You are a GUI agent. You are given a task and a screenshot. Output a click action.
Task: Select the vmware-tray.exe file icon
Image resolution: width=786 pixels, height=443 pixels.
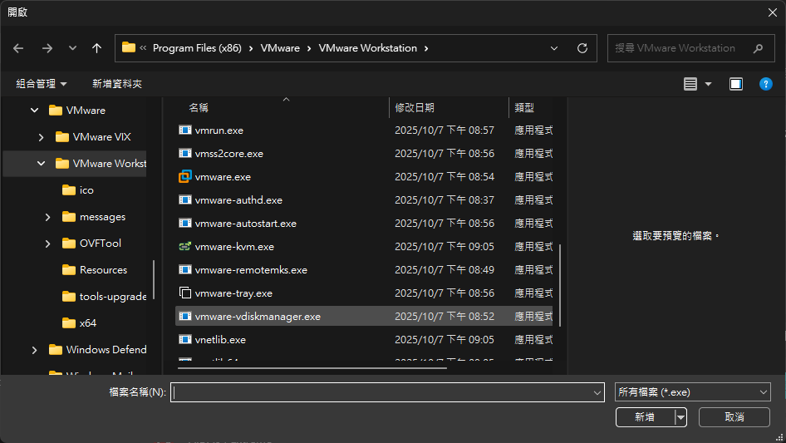185,293
